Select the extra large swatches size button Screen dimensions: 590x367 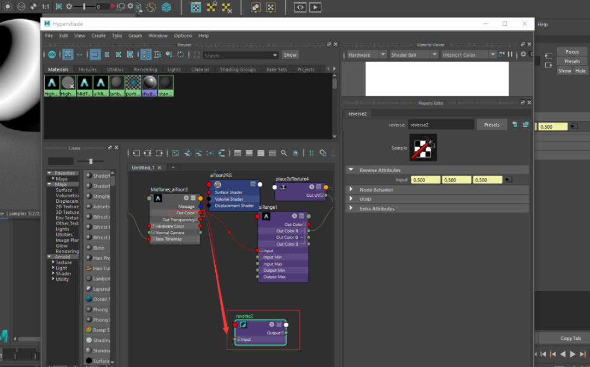pos(130,55)
